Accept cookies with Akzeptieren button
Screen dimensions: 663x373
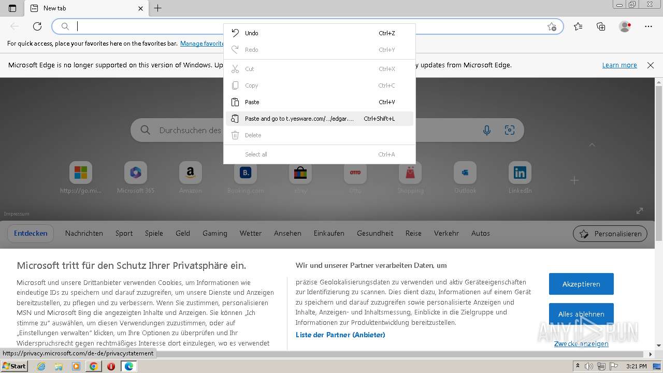point(581,284)
